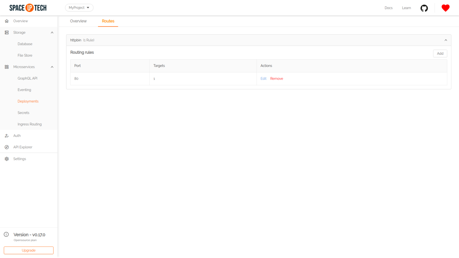Edit the port 80 routing rule
The width and height of the screenshot is (459, 258).
(263, 78)
